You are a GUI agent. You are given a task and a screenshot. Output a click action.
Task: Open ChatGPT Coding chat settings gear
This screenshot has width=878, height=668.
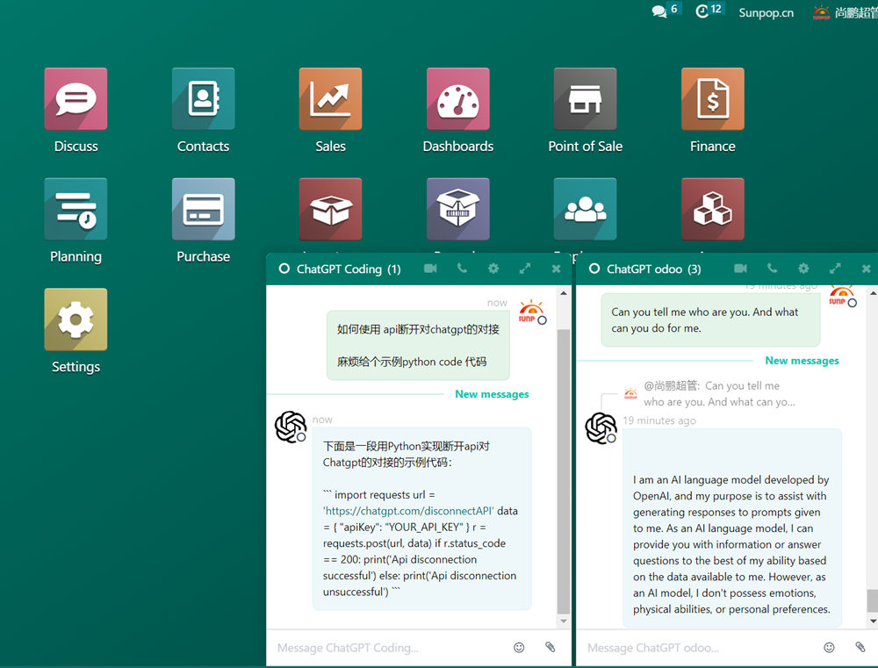[493, 269]
